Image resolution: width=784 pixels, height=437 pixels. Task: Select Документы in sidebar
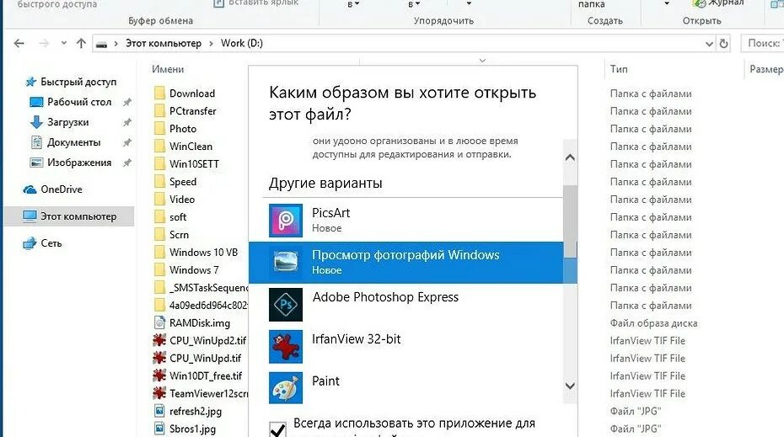(x=74, y=142)
